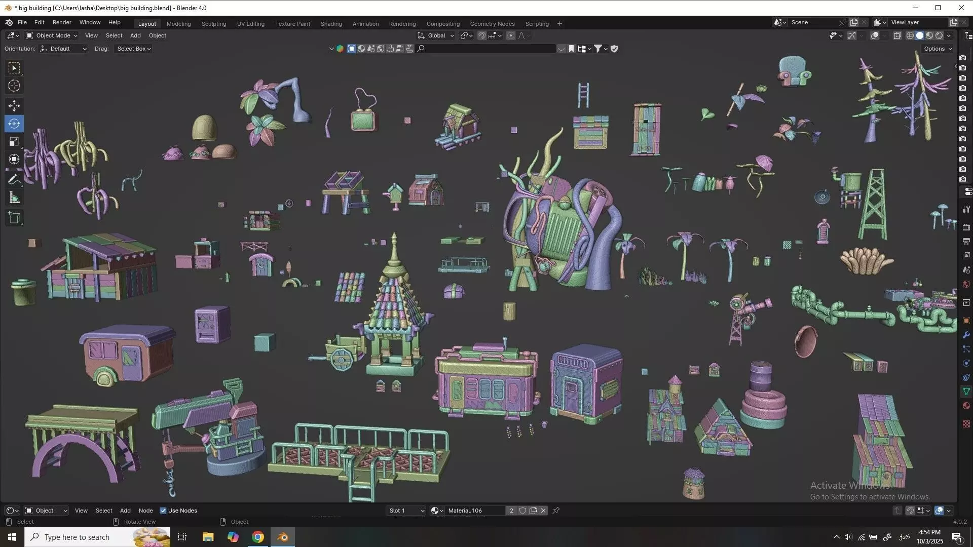Select the Move tool in toolbar
The height and width of the screenshot is (547, 973).
(x=14, y=105)
